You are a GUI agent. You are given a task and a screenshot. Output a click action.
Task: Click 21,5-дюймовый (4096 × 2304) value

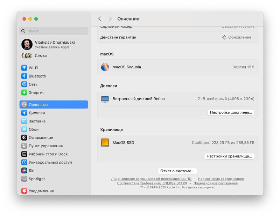pyautogui.click(x=226, y=99)
